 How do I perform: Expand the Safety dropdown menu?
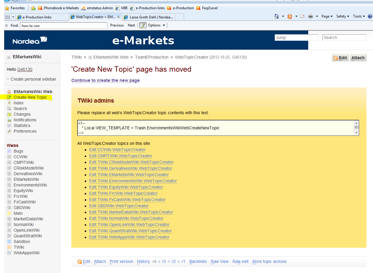coord(343,16)
